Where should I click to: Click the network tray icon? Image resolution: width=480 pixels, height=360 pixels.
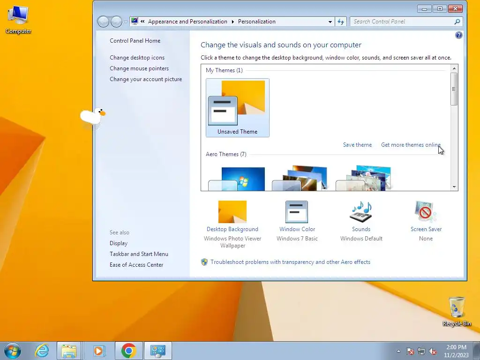[x=421, y=351]
